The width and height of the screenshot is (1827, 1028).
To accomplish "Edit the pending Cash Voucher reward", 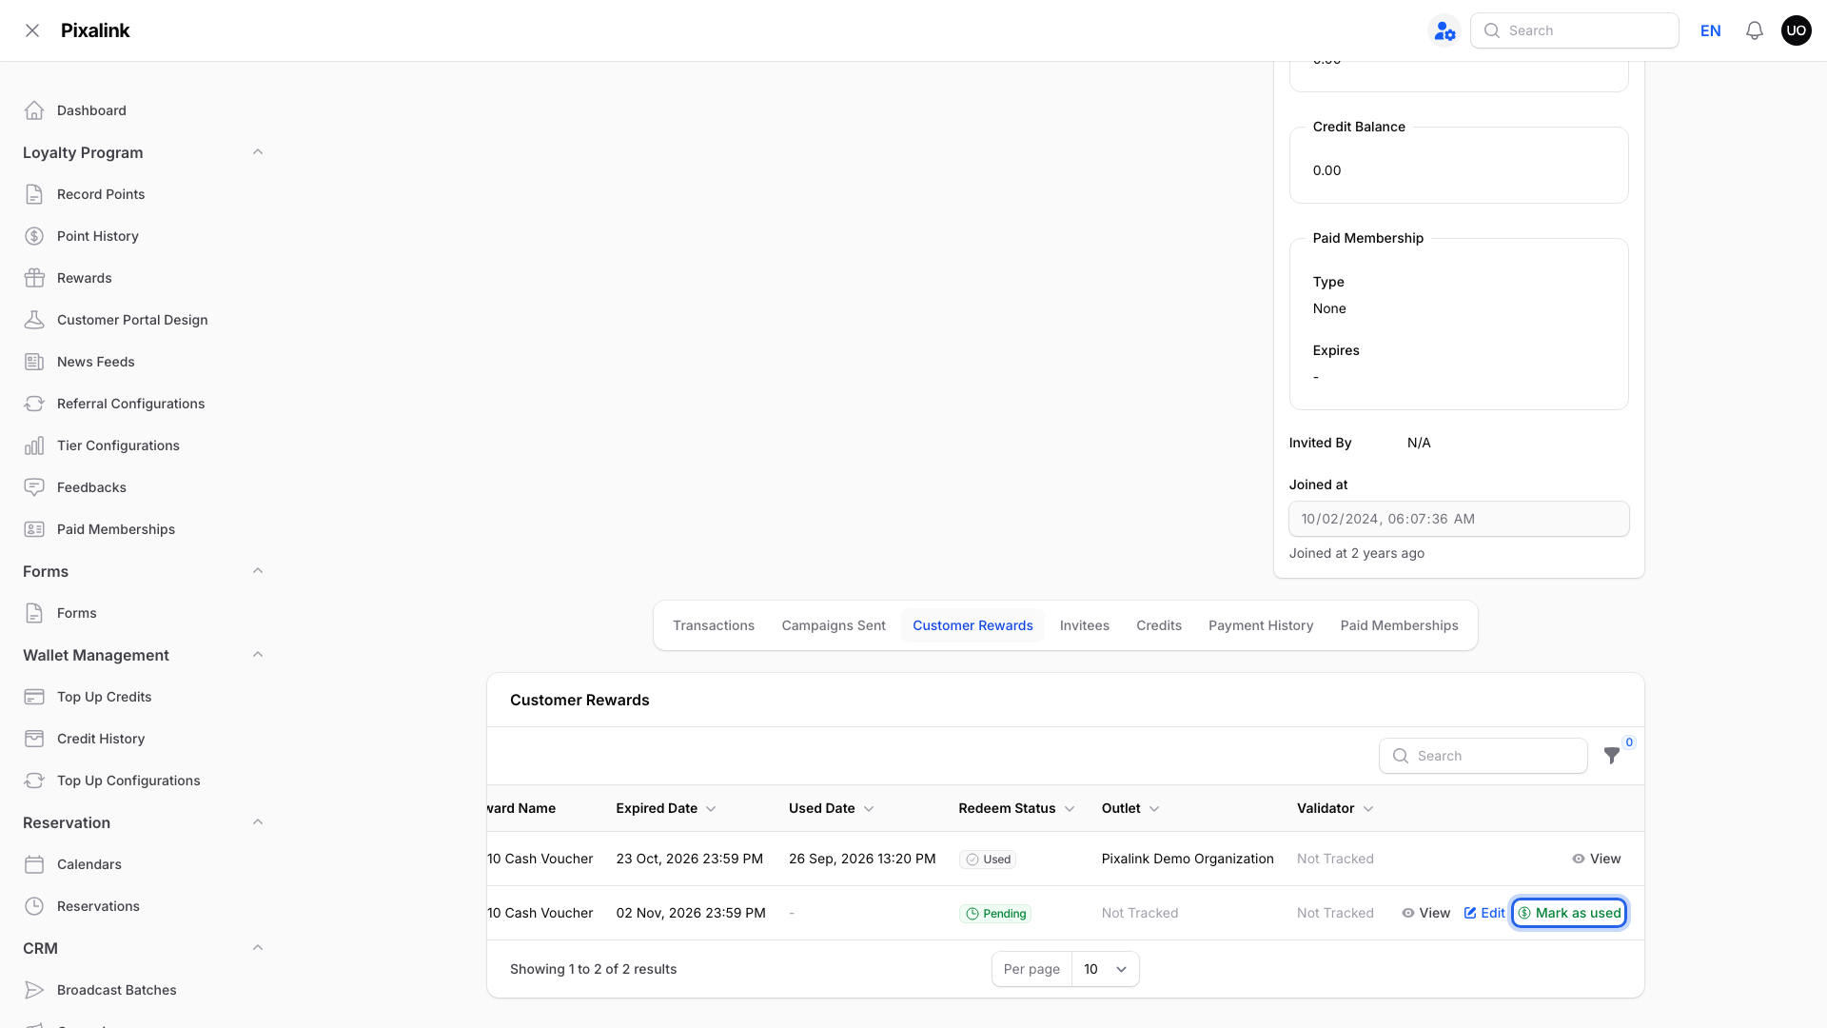I will point(1484,913).
